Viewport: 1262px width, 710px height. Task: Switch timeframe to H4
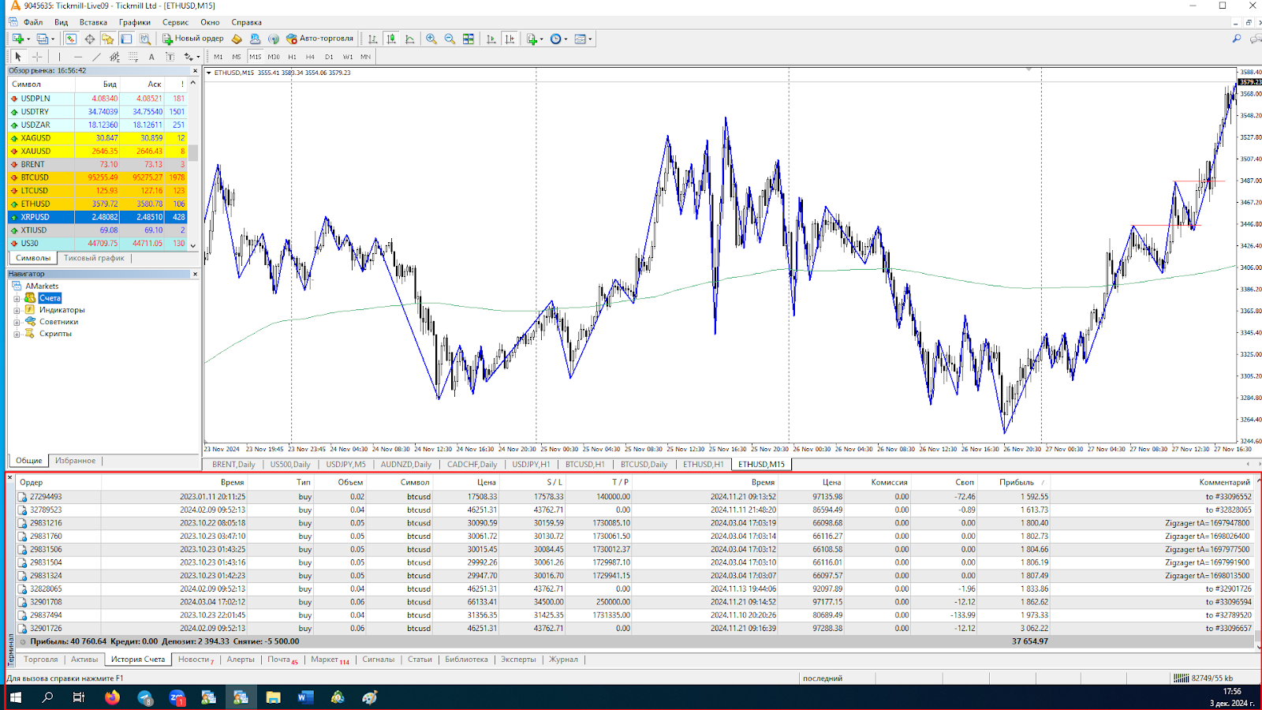[x=310, y=57]
